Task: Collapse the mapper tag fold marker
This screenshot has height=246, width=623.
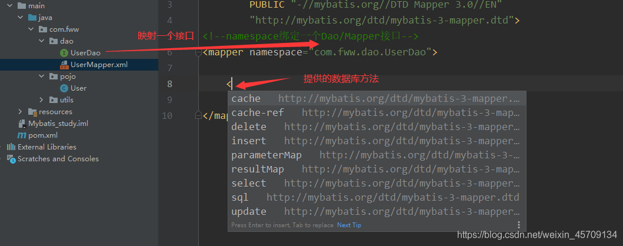Action: (199, 53)
